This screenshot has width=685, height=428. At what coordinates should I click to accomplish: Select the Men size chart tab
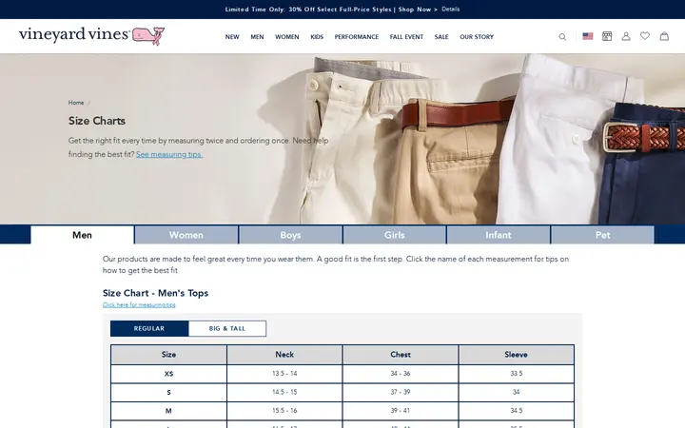pyautogui.click(x=82, y=235)
